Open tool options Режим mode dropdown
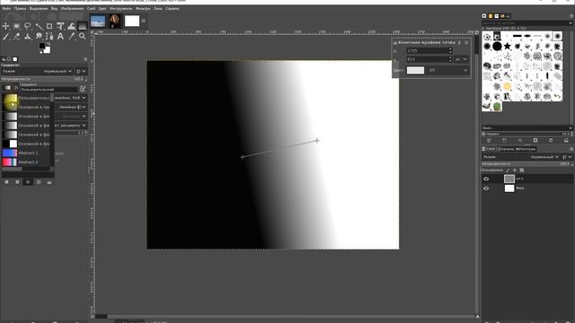This screenshot has width=575, height=323. 38,72
